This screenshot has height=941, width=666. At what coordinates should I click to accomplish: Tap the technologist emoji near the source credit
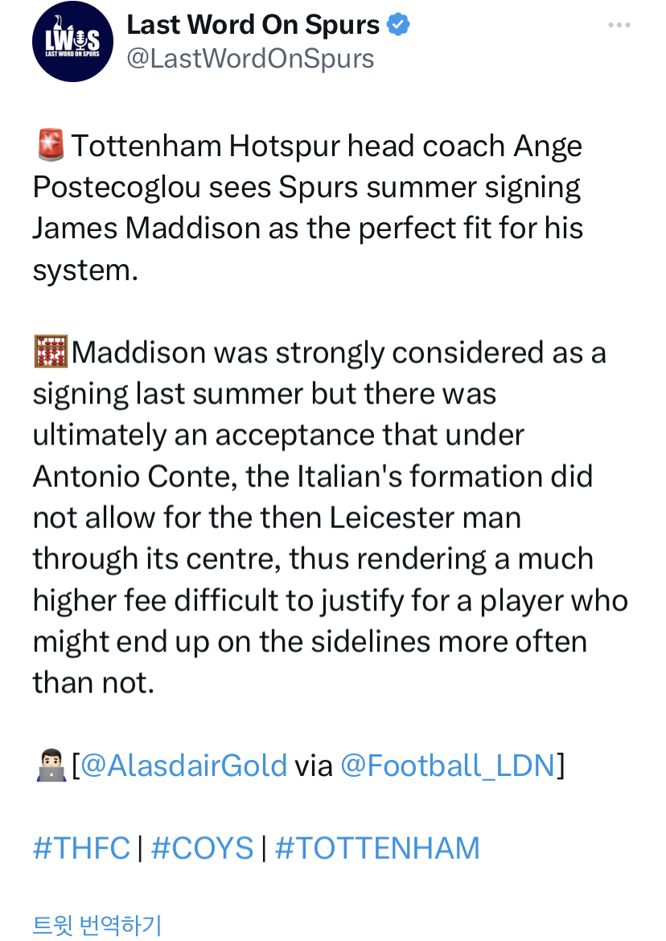coord(51,766)
